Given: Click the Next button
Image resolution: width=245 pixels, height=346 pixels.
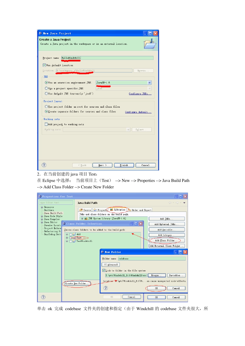Looking at the screenshot, I should [x=103, y=165].
